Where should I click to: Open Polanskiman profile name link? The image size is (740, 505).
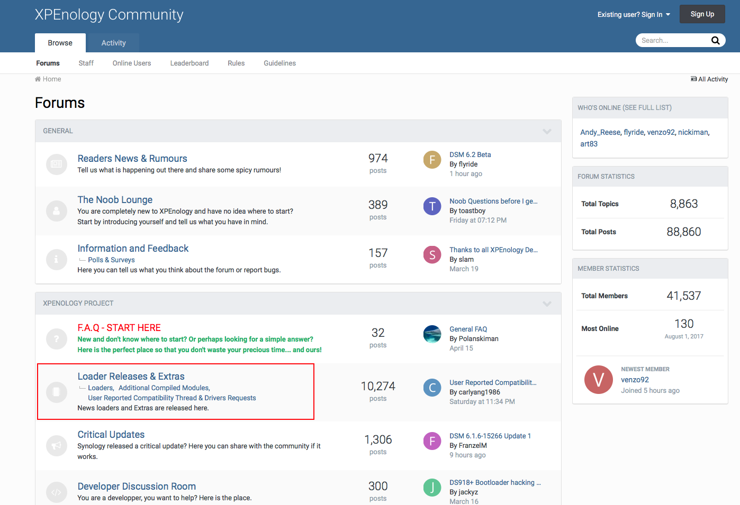pyautogui.click(x=479, y=339)
